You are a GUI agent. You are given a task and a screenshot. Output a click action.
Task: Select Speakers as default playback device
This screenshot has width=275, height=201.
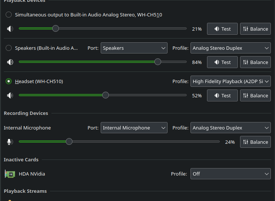click(9, 48)
